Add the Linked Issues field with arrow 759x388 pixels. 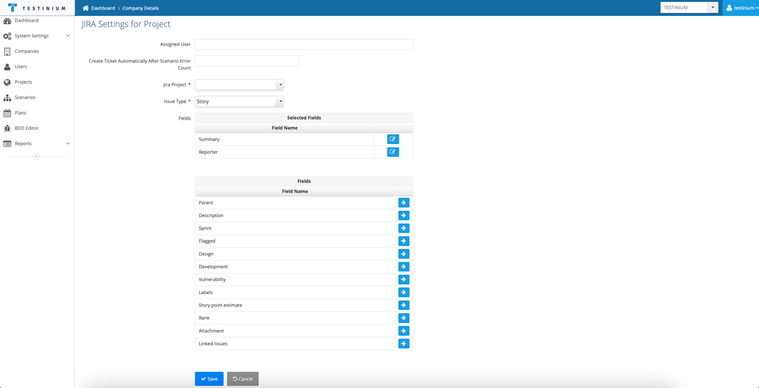tap(403, 344)
